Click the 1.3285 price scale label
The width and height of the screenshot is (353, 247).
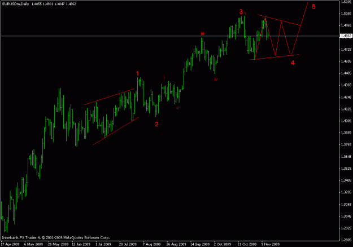(346, 192)
